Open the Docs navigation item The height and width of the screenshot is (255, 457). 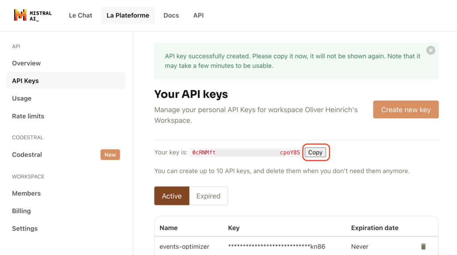coord(171,16)
